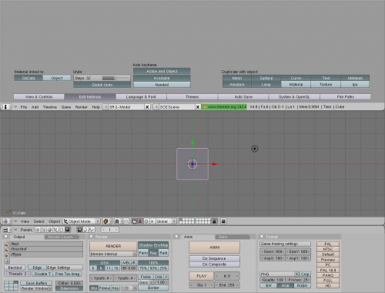Open the Add menu

click(x=35, y=107)
